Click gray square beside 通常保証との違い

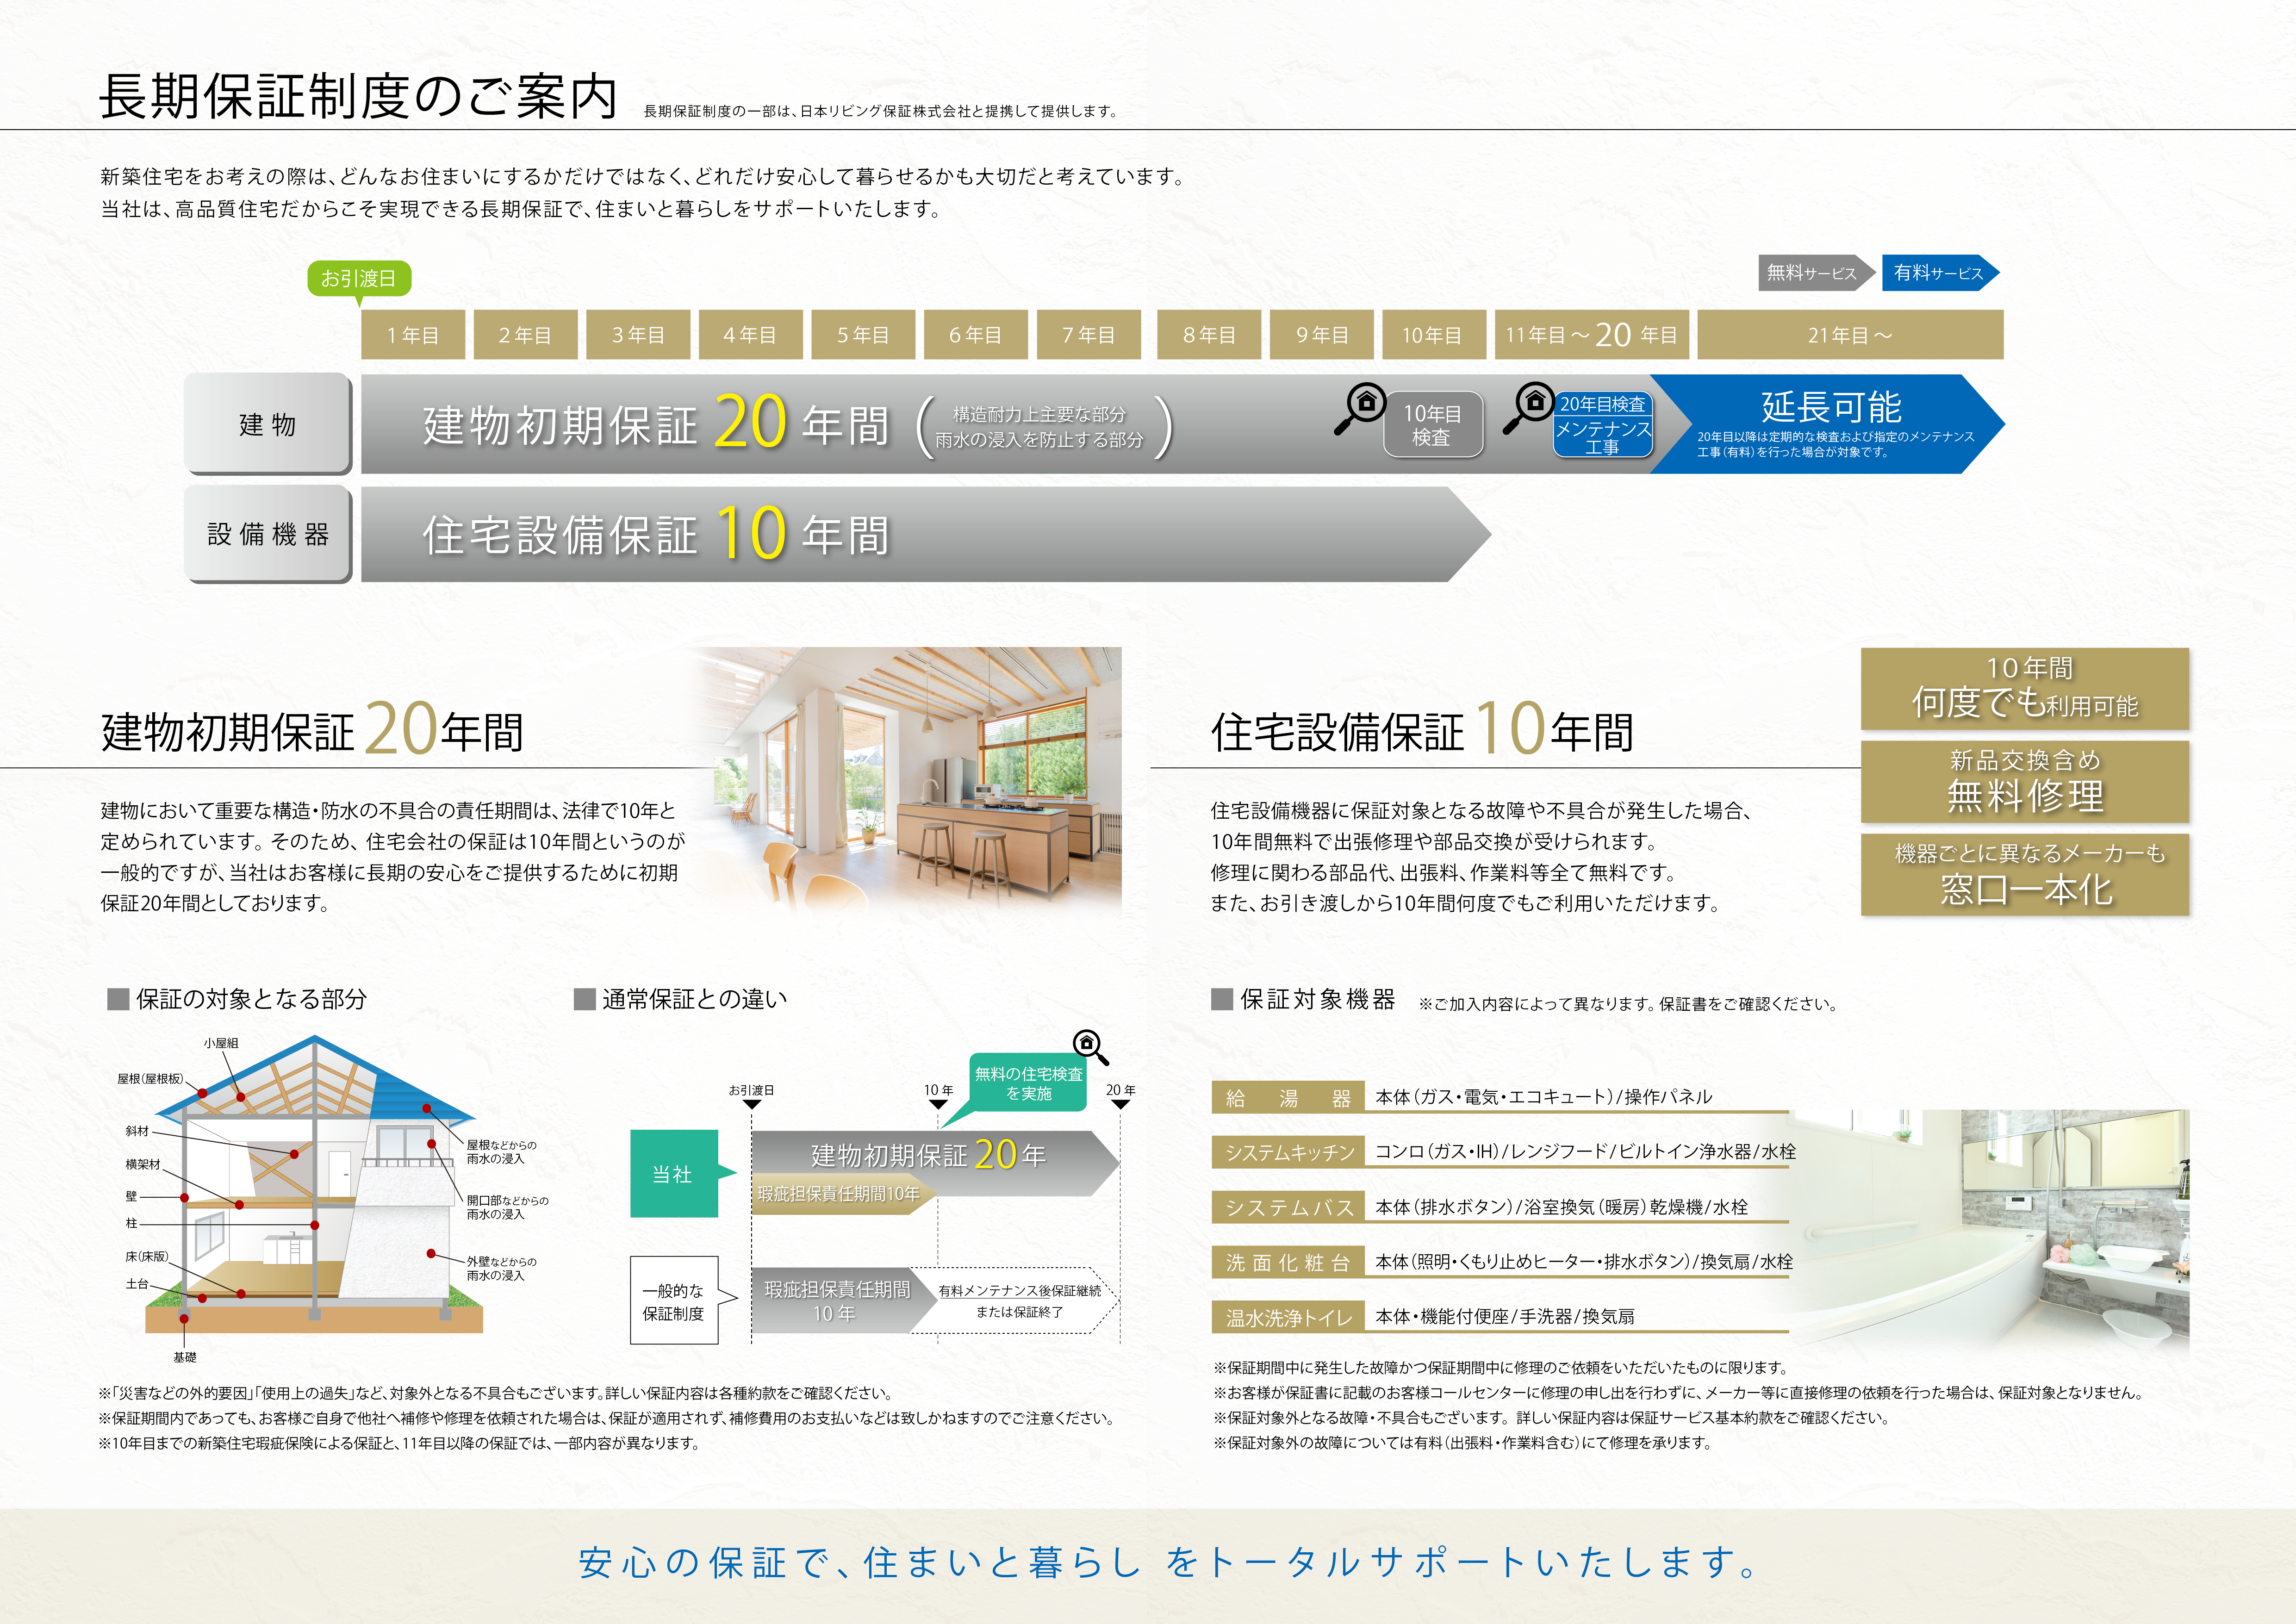click(584, 999)
